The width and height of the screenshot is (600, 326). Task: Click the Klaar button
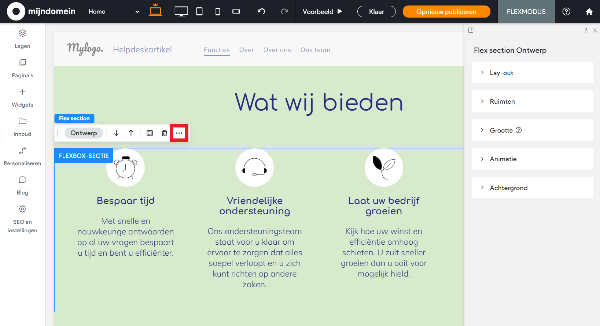coord(376,12)
